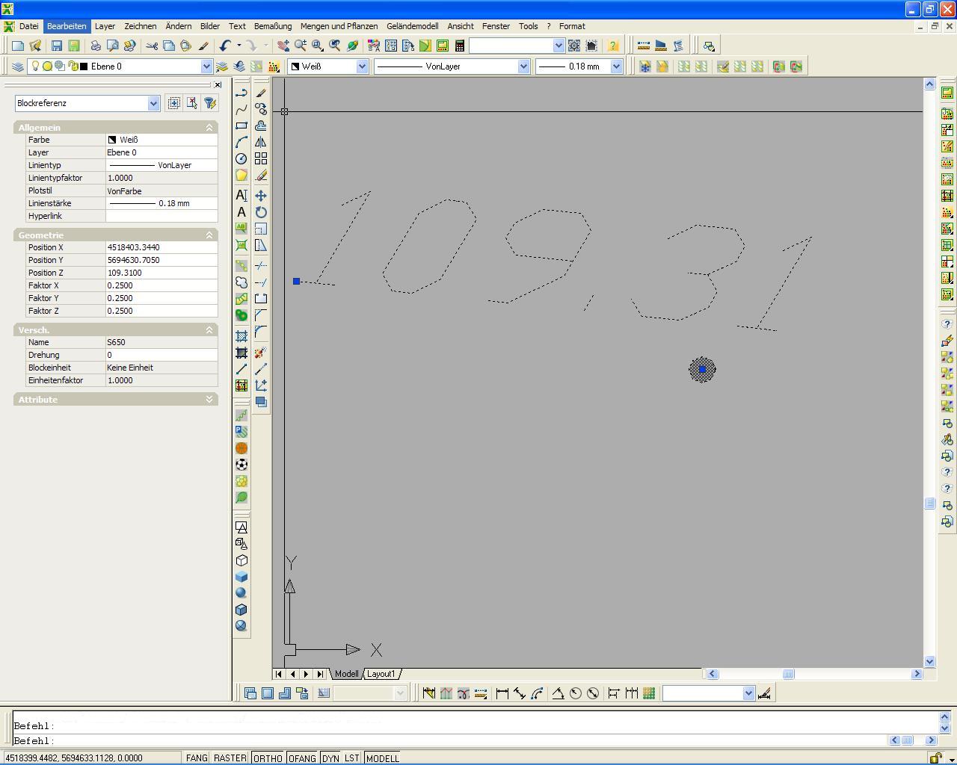Click the vertical scrollbar down arrow of drawing
The width and height of the screenshot is (957, 765).
pyautogui.click(x=929, y=661)
